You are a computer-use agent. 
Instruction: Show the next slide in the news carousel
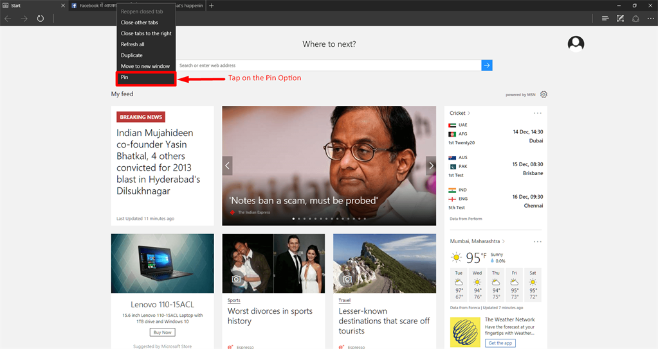(431, 166)
